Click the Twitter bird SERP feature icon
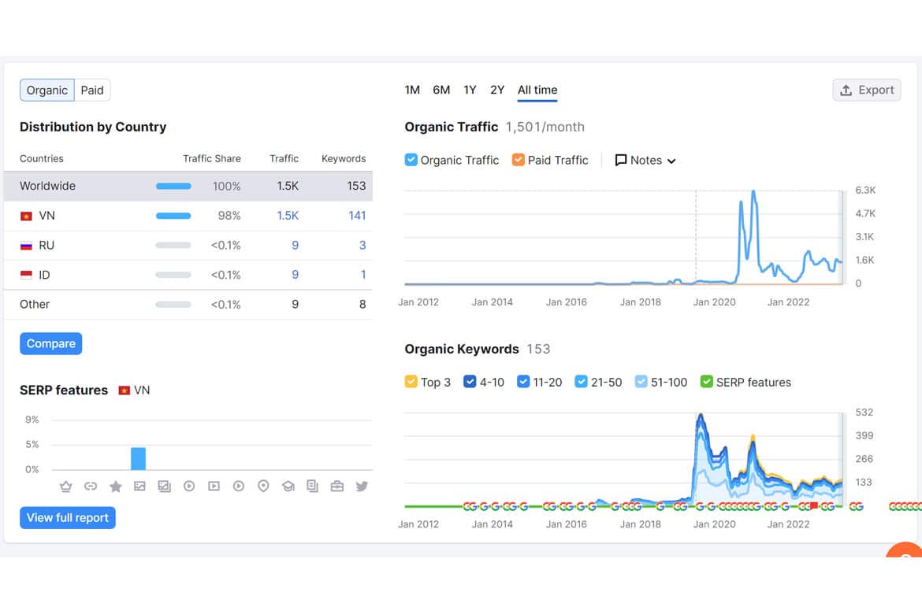The width and height of the screenshot is (922, 614). pos(362,486)
